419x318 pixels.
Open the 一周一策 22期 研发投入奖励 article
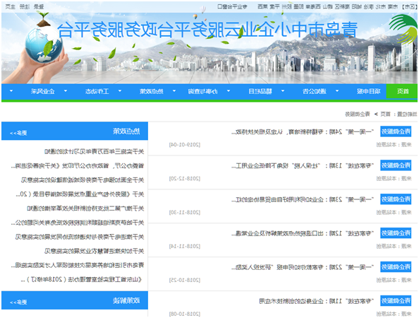pos(303,267)
